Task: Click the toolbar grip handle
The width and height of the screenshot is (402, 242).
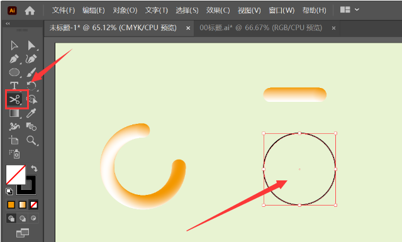Action: [22, 30]
